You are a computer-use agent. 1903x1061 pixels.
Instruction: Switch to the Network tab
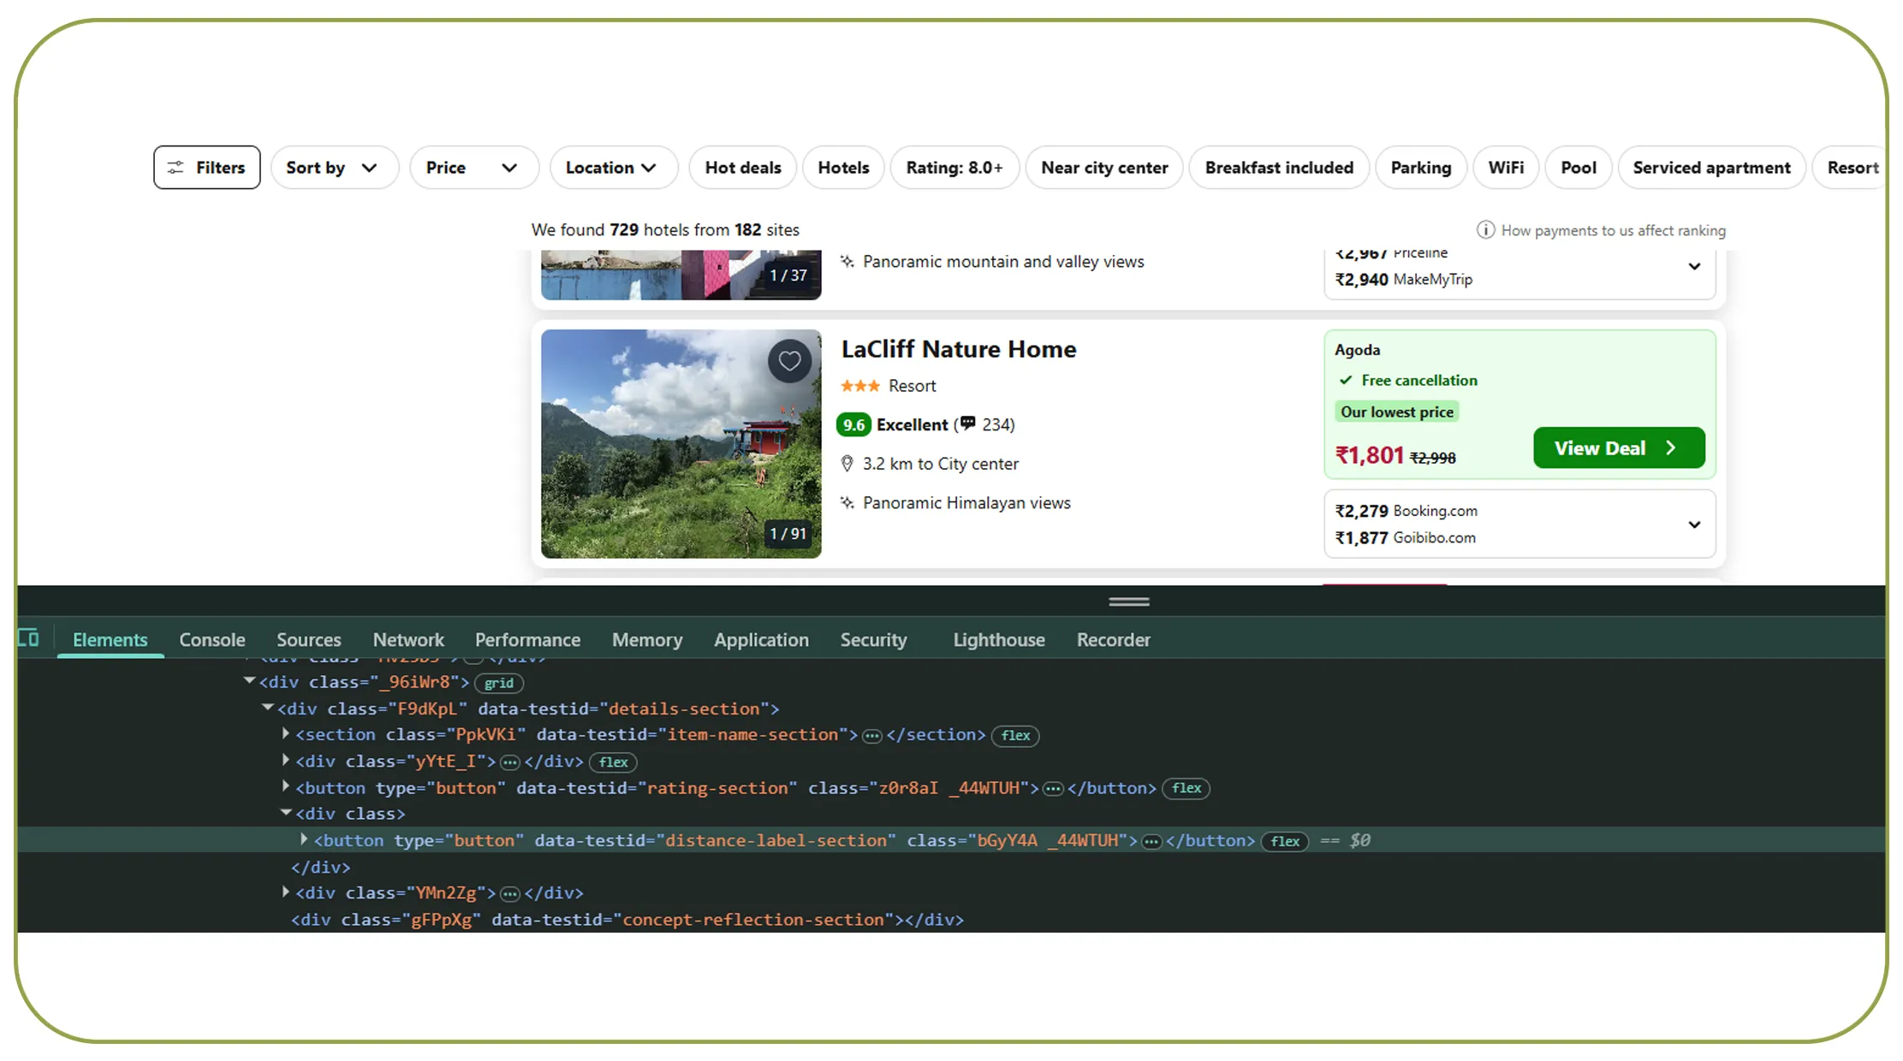(408, 640)
